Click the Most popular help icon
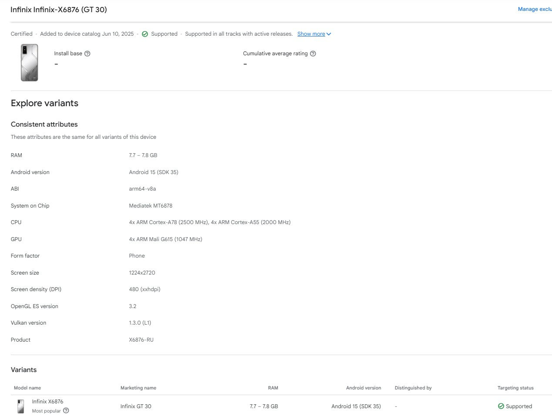 coord(66,410)
